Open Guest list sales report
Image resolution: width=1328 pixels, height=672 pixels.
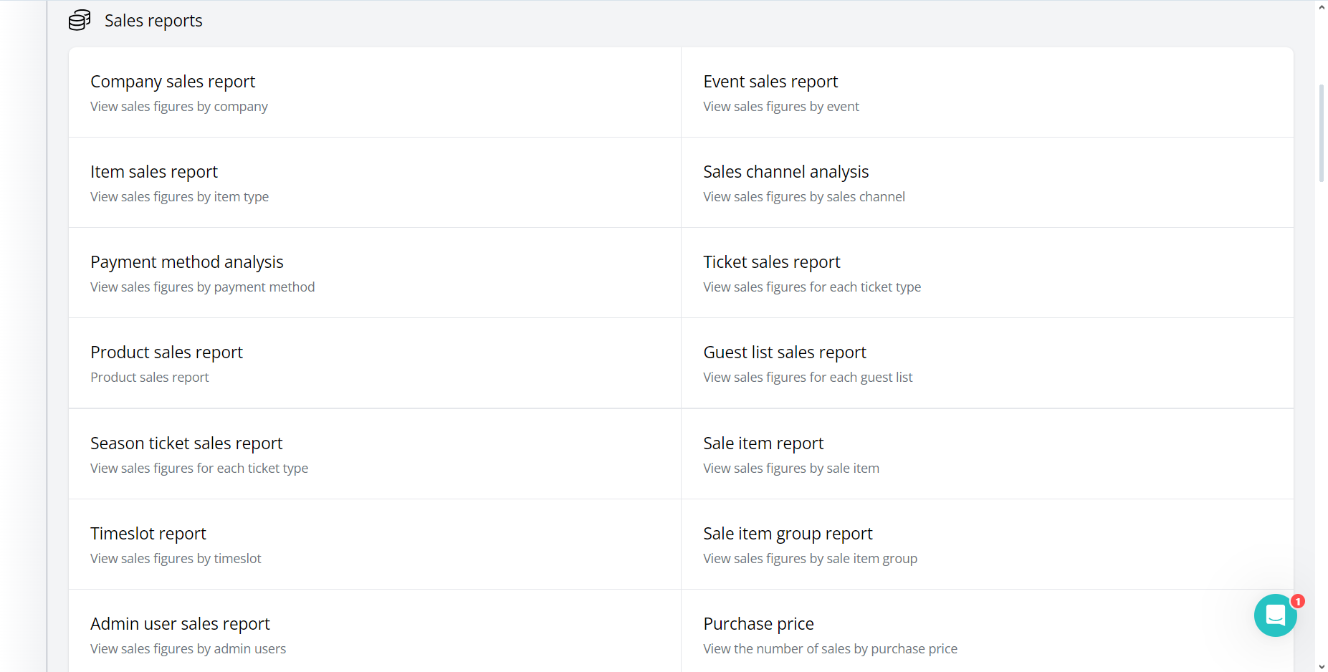tap(785, 352)
